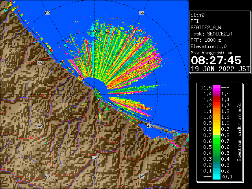Click the bright green swatch for 0.6–0.7
This screenshot has height=189, width=252.
(217, 141)
